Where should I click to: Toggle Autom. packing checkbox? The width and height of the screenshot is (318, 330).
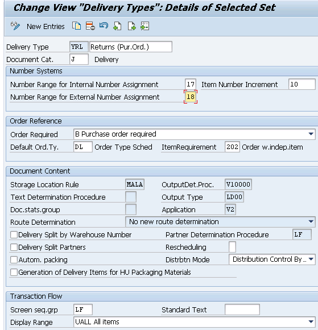coord(14,259)
